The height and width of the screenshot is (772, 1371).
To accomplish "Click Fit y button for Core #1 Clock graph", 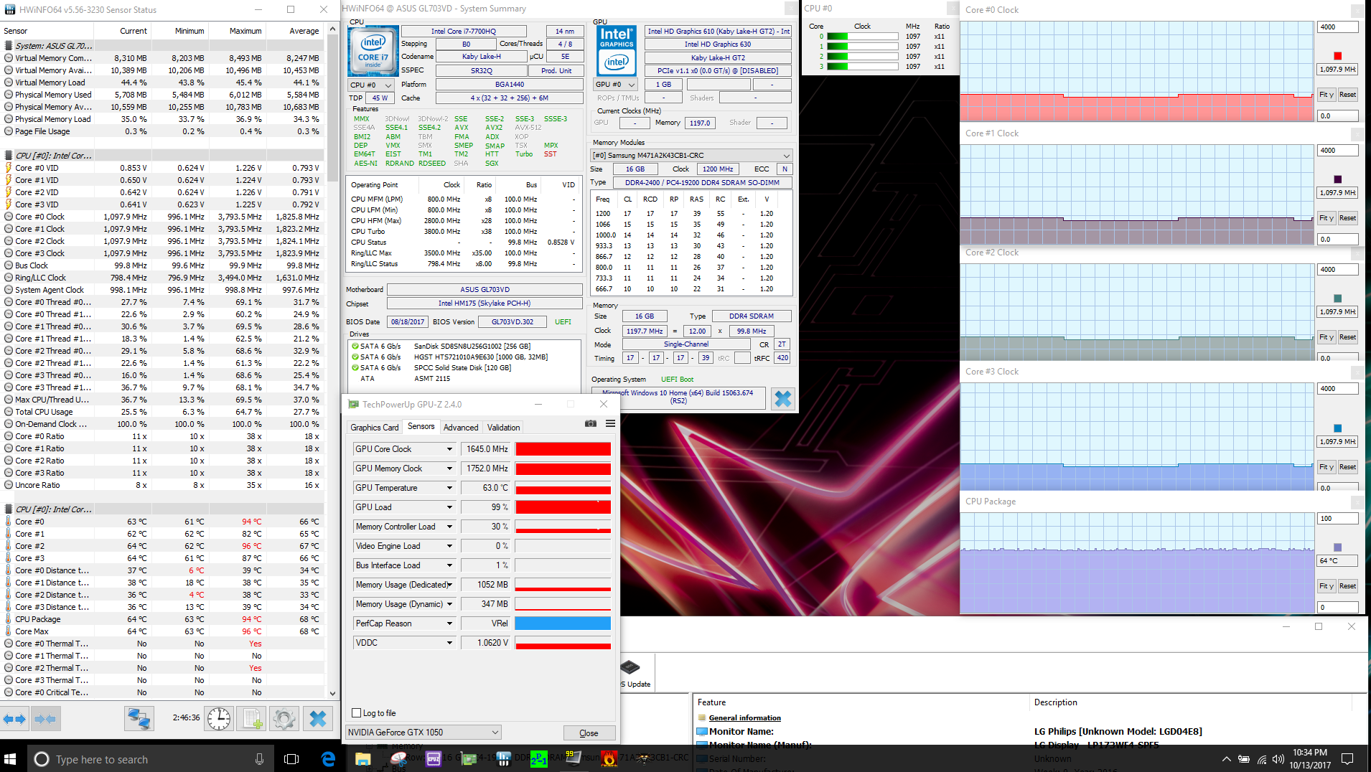I will click(1326, 218).
